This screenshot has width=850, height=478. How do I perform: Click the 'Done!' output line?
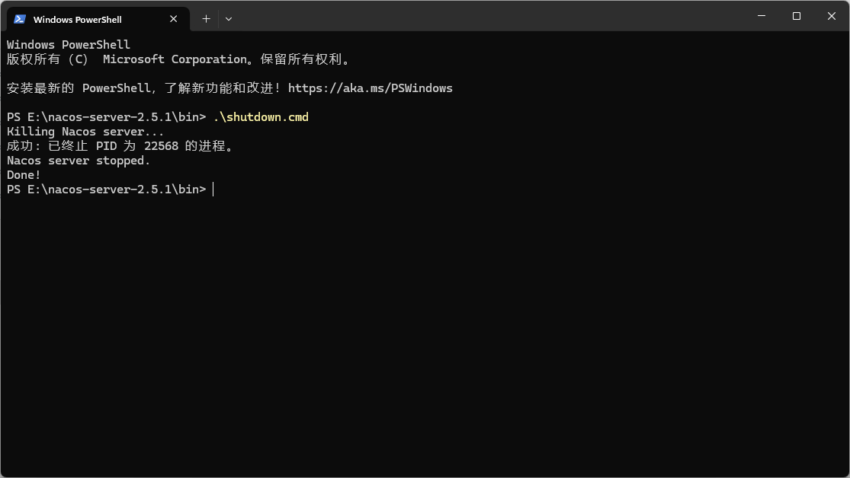[24, 175]
